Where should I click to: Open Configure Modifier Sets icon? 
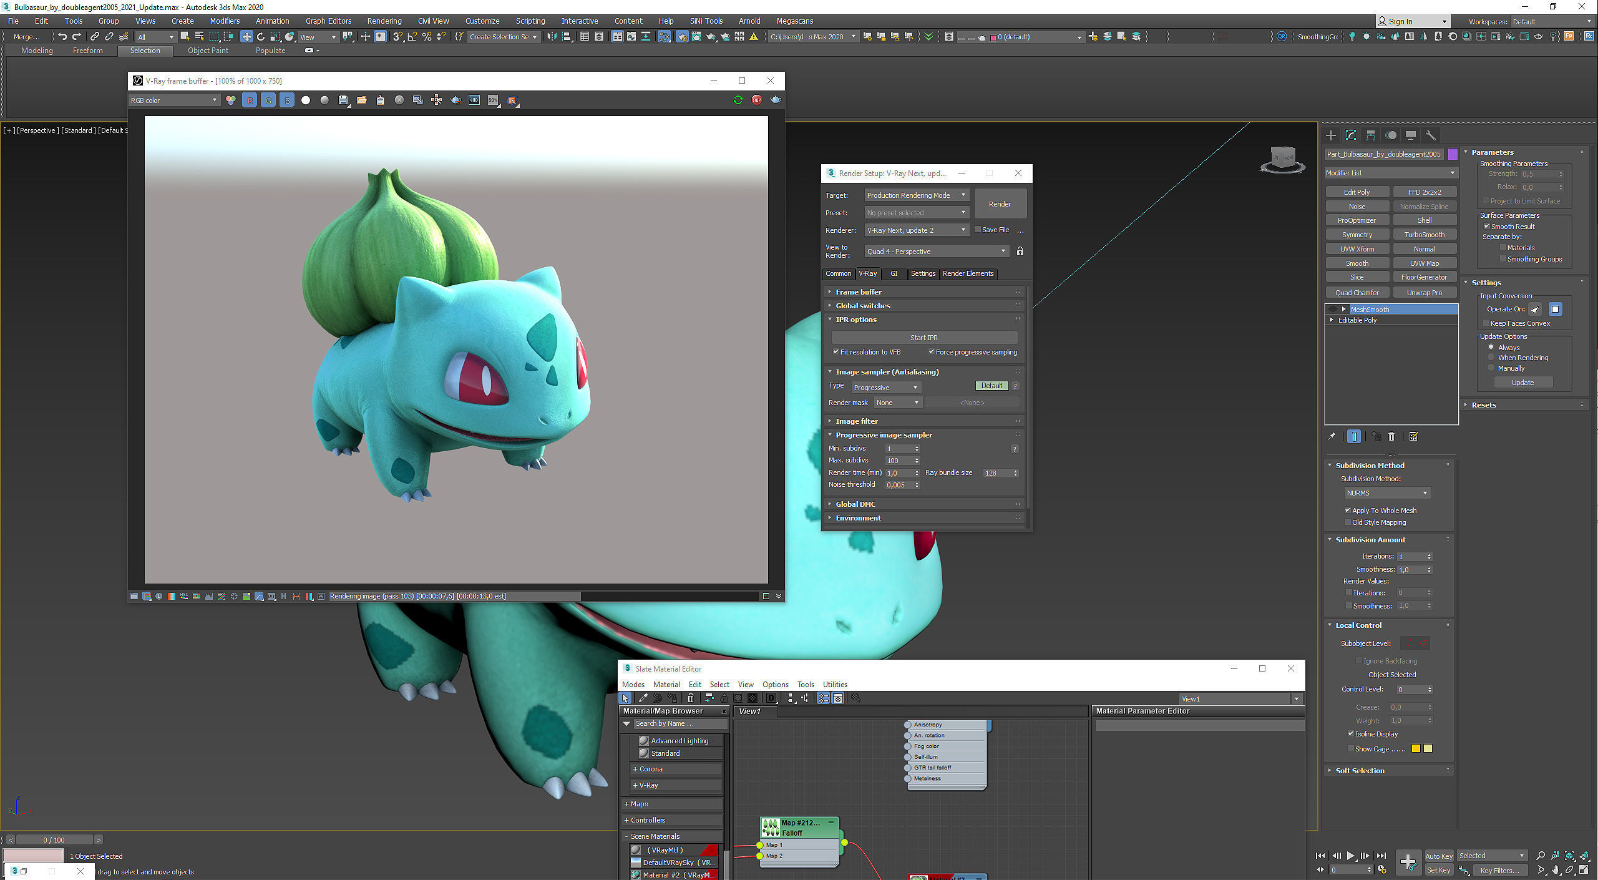click(1414, 436)
